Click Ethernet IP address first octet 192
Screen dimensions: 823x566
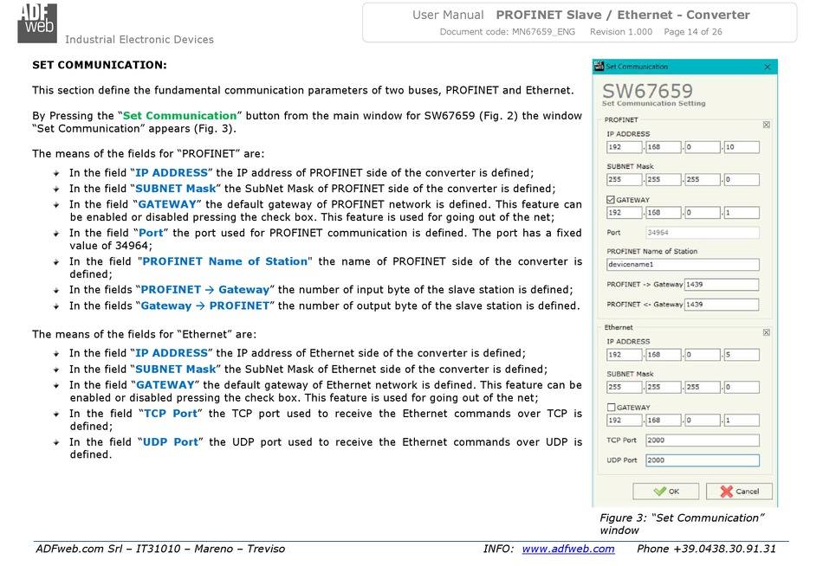pos(624,355)
